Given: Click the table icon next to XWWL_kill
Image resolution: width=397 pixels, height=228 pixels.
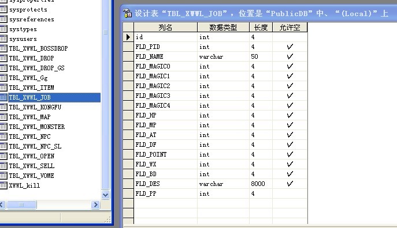Looking at the screenshot, I should (3, 185).
